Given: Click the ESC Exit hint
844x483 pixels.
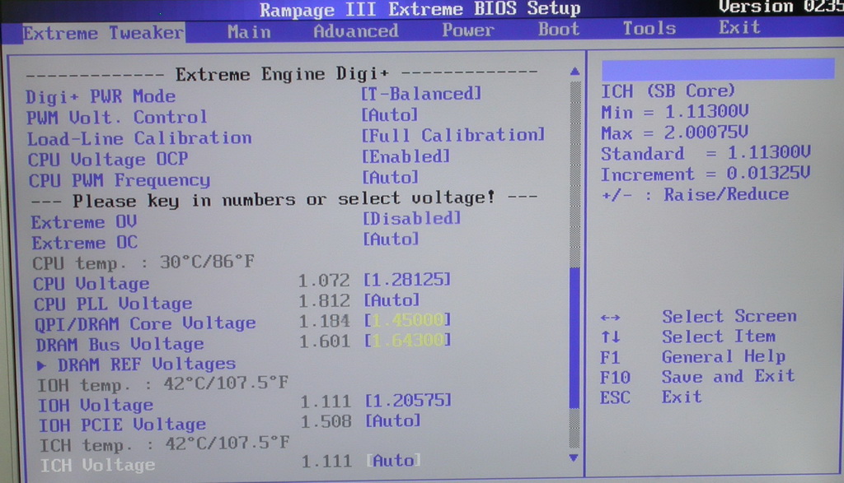Looking at the screenshot, I should (x=651, y=397).
